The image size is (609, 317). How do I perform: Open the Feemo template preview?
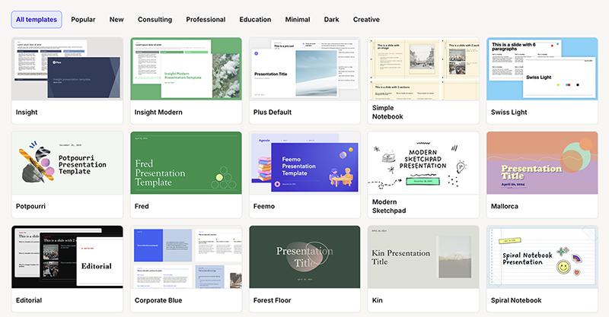[x=305, y=163]
